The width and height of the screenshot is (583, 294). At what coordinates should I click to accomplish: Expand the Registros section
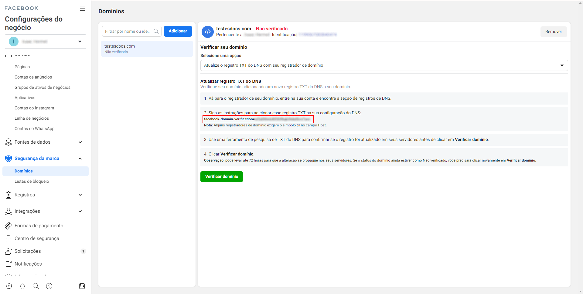(x=80, y=195)
